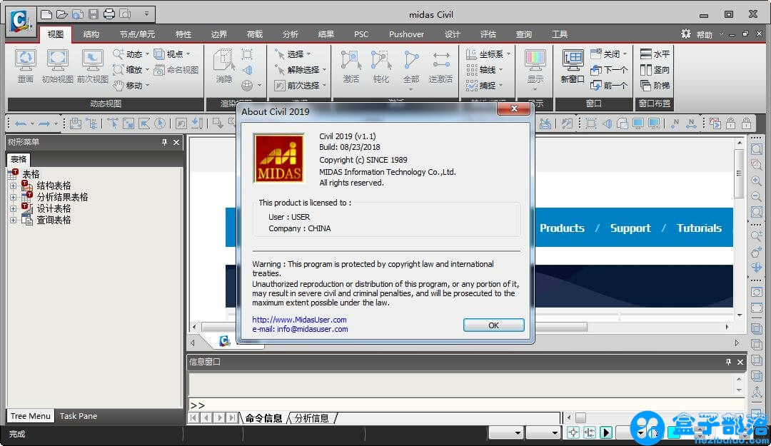The width and height of the screenshot is (771, 446).
Task: Open the 荷载 ribbon tab
Action: tap(255, 34)
